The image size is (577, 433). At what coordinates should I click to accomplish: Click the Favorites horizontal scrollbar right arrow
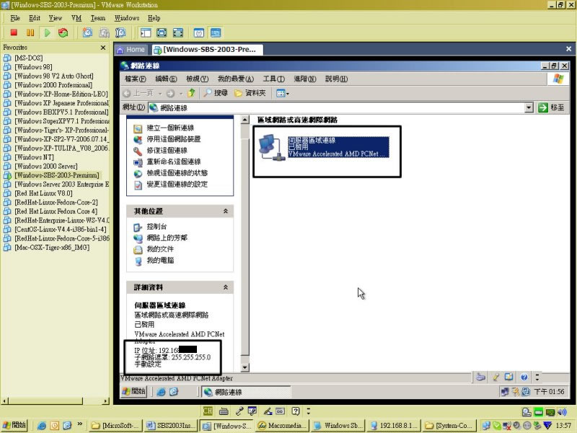click(x=106, y=401)
